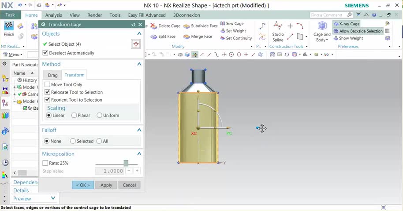The width and height of the screenshot is (403, 211).
Task: Click the Sew Cage command
Action: tap(232, 24)
